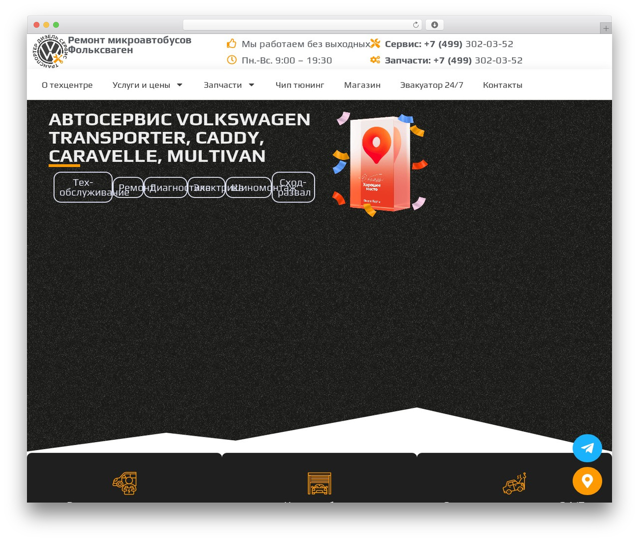Click the garage icon in the middle card
The width and height of the screenshot is (639, 541).
[x=319, y=483]
